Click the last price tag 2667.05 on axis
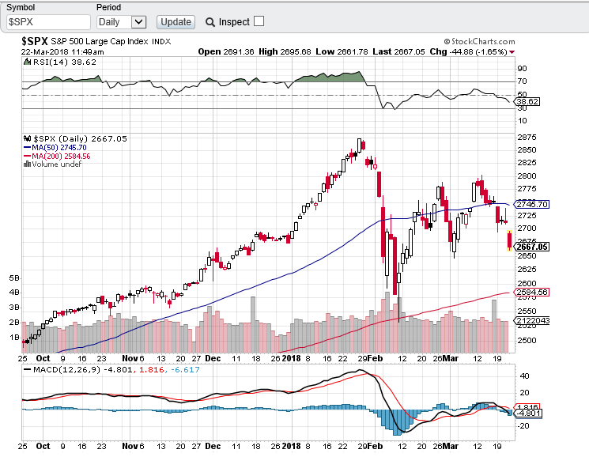Screen dimensions: 589x457 (x=532, y=247)
